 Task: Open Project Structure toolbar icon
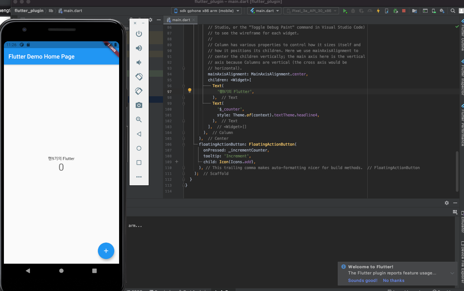click(x=415, y=11)
